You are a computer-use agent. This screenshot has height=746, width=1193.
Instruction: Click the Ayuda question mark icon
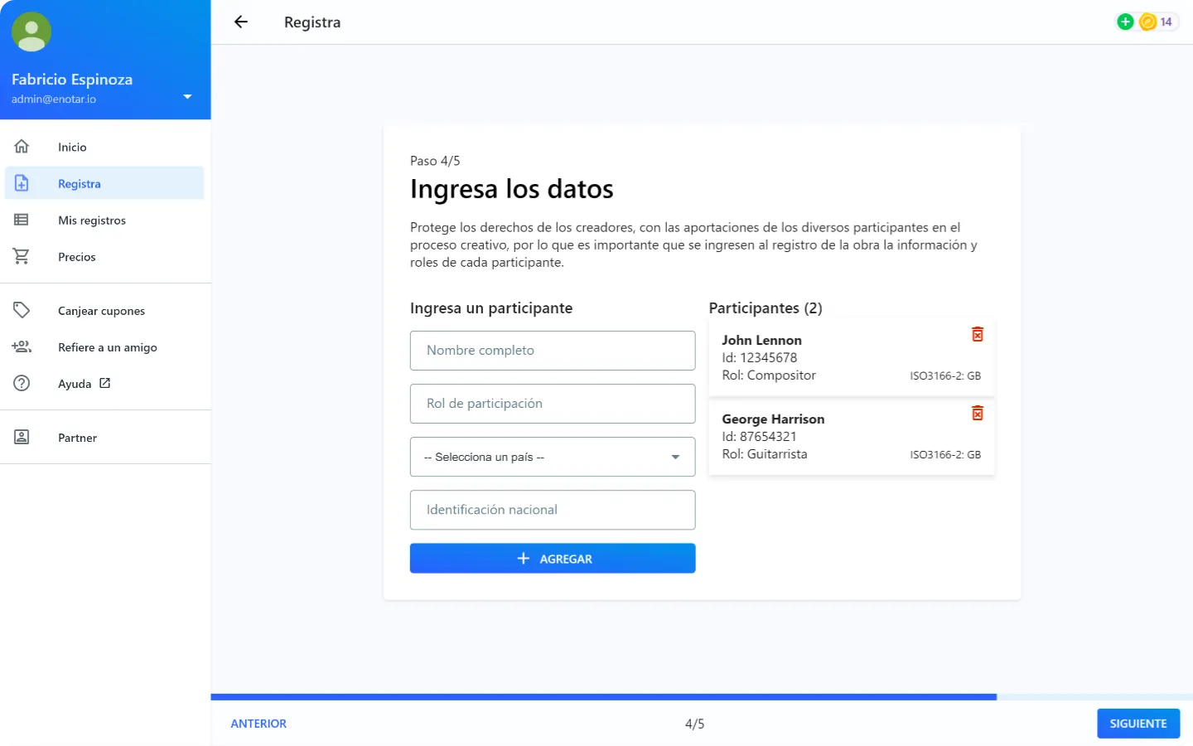[x=22, y=383]
